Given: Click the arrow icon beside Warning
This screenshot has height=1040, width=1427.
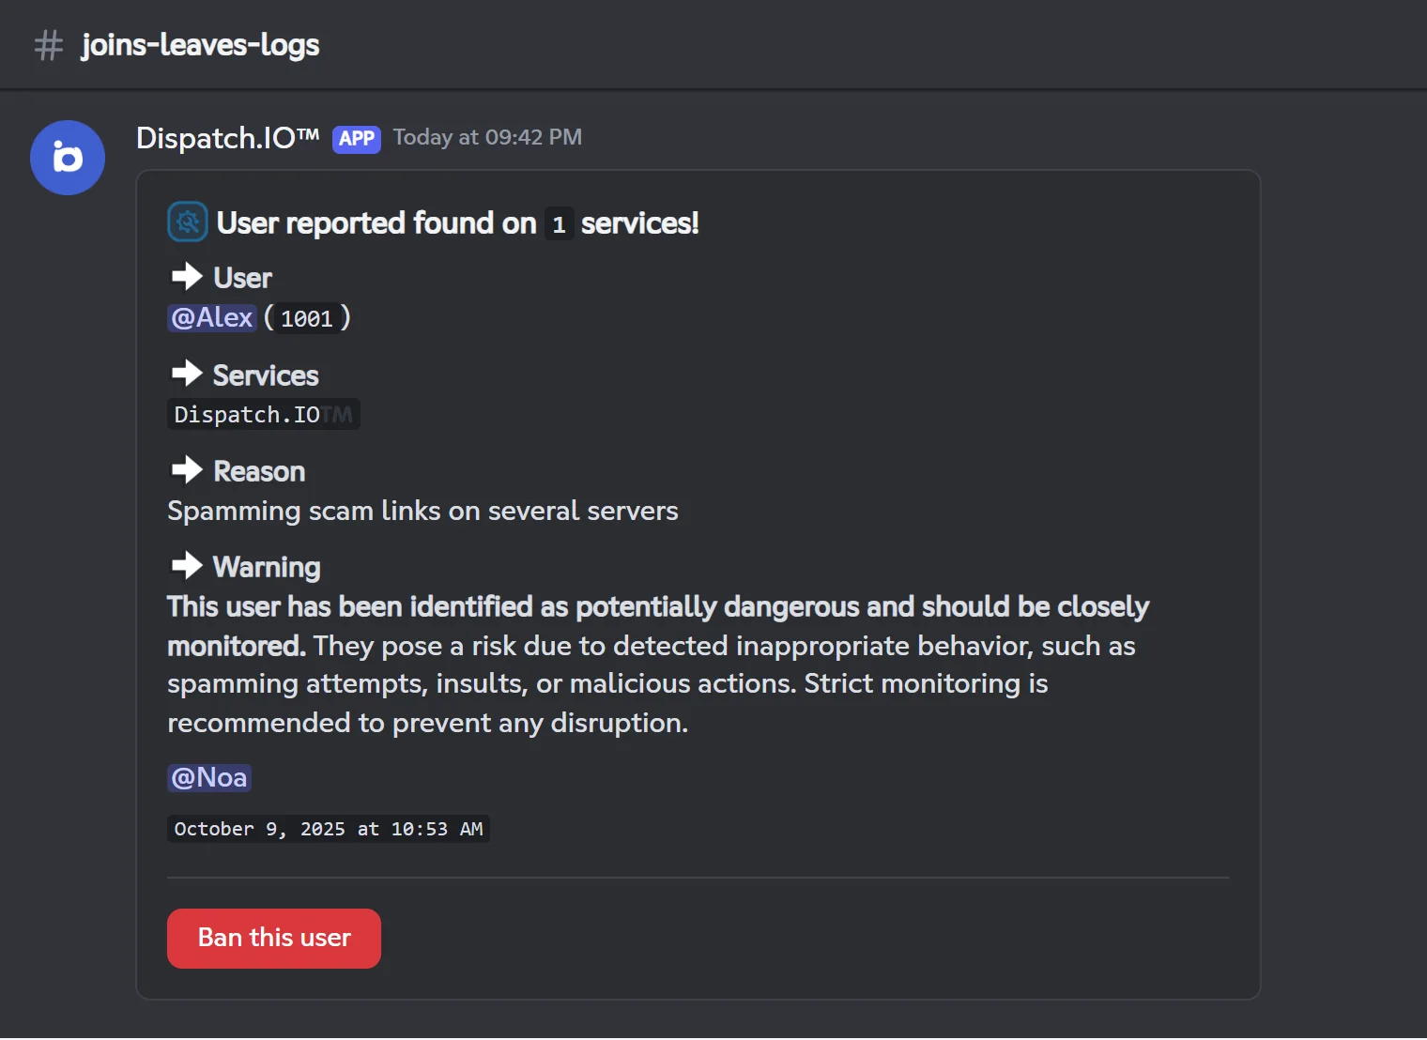Looking at the screenshot, I should tap(187, 565).
